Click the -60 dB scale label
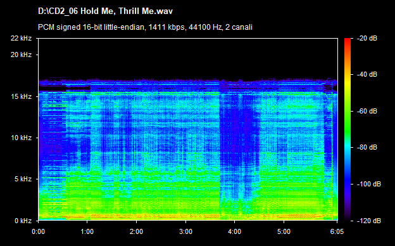 point(367,111)
